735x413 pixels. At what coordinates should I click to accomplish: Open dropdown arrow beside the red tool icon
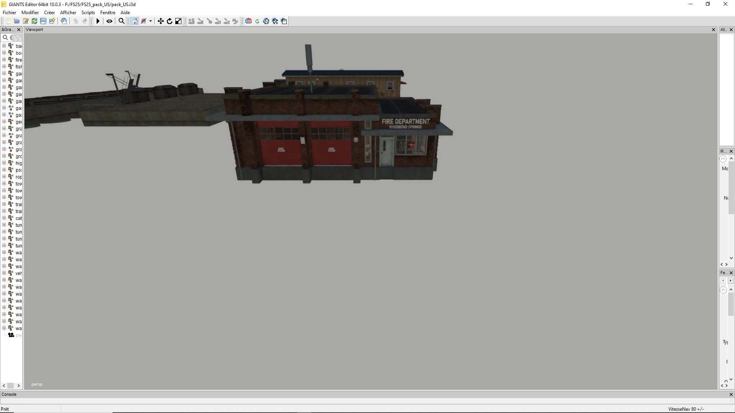pos(150,21)
